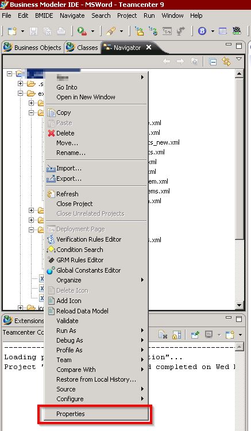Choose Go Into from context menu

tap(96, 87)
